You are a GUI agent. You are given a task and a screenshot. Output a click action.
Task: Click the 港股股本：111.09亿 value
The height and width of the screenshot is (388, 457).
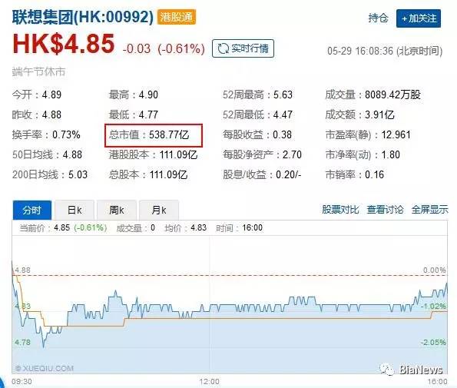pyautogui.click(x=154, y=154)
